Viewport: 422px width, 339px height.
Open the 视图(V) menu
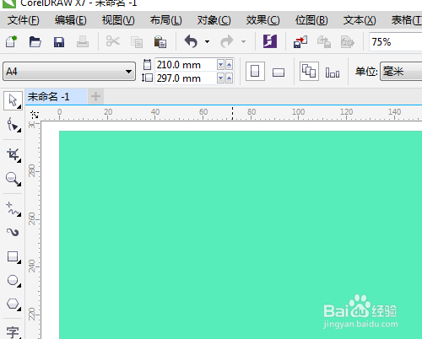coord(118,20)
